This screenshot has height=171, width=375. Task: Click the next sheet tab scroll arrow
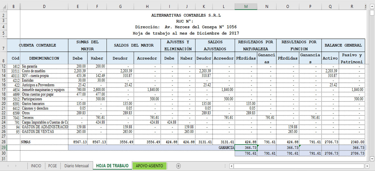click(x=16, y=166)
